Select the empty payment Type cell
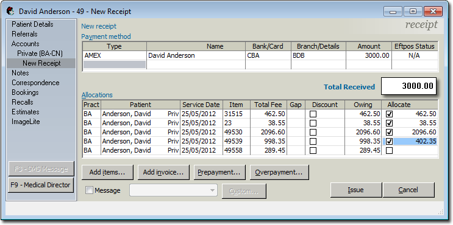 tap(115, 64)
